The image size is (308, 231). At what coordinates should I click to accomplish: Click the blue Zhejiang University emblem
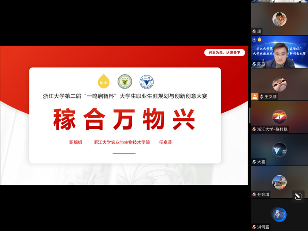click(147, 81)
